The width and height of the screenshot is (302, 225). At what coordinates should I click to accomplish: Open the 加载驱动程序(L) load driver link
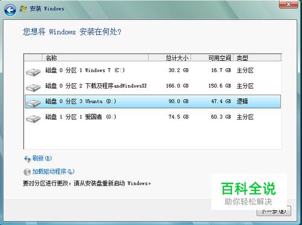53,171
